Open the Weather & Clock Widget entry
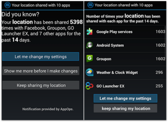The image size is (168, 122). coord(125,73)
